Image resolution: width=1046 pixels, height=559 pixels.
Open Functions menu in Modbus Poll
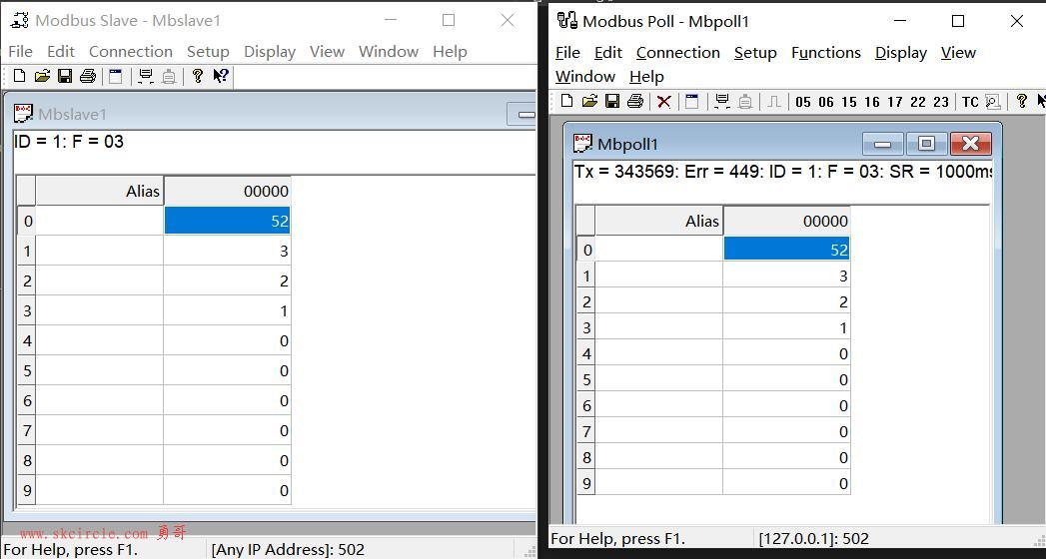pos(826,53)
